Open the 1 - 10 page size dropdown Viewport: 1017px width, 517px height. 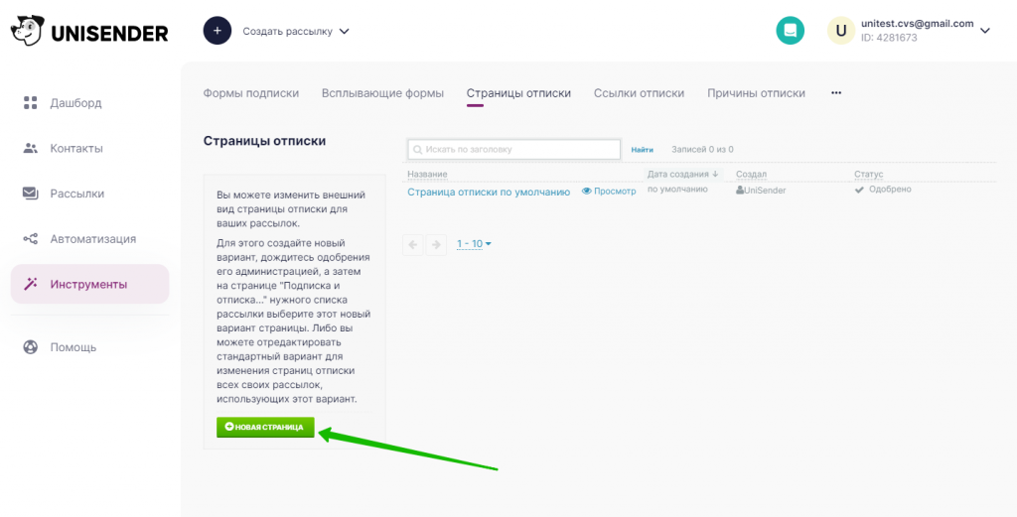[474, 243]
